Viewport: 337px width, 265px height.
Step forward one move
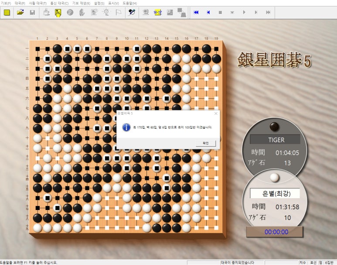click(x=256, y=13)
